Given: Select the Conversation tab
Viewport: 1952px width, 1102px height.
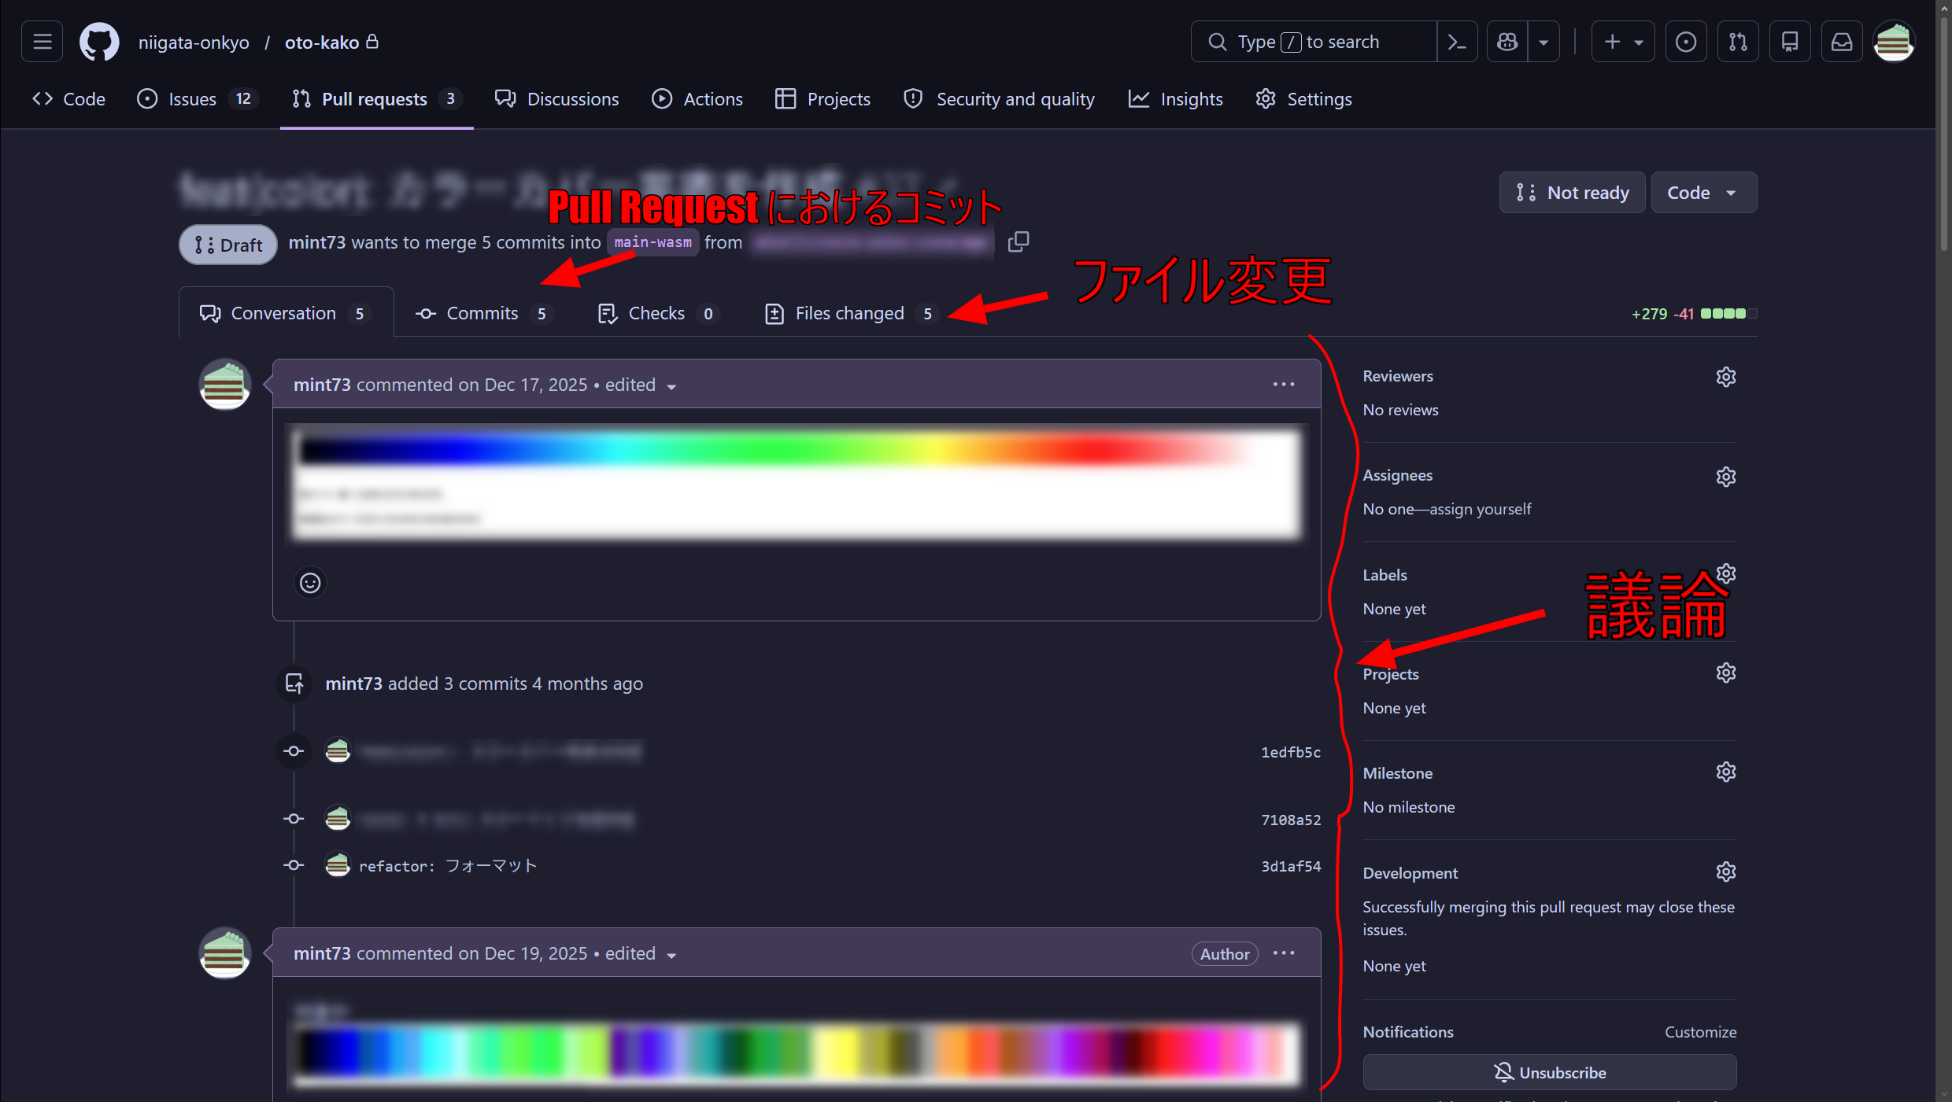Looking at the screenshot, I should pyautogui.click(x=286, y=313).
